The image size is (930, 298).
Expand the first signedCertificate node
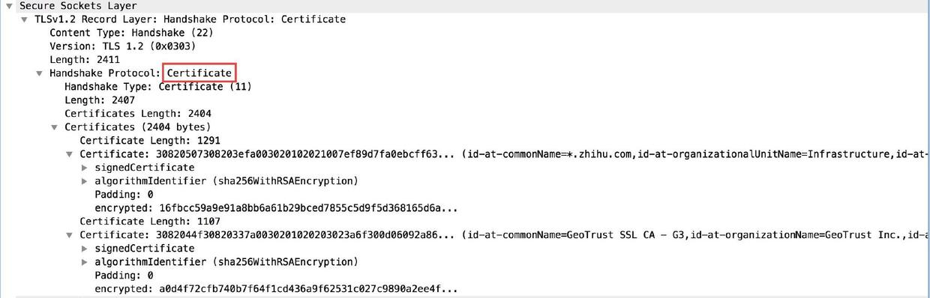[x=84, y=168]
